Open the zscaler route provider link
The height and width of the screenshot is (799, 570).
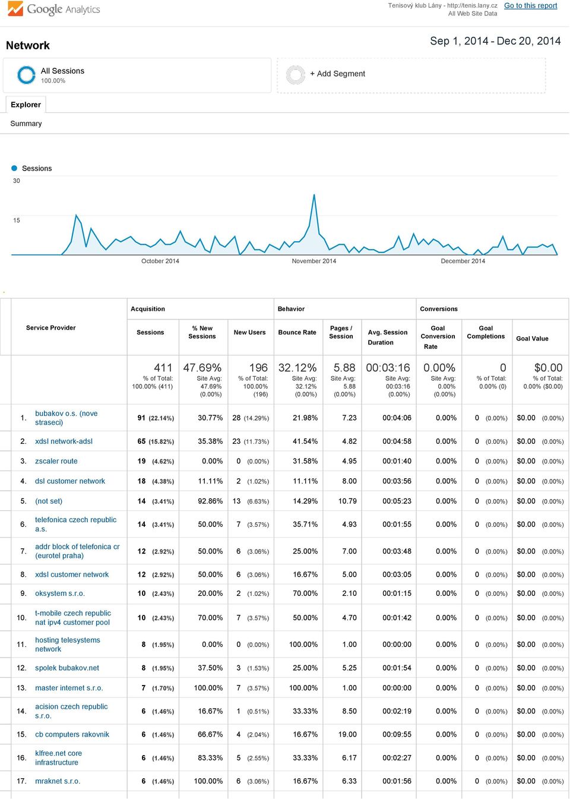point(56,461)
